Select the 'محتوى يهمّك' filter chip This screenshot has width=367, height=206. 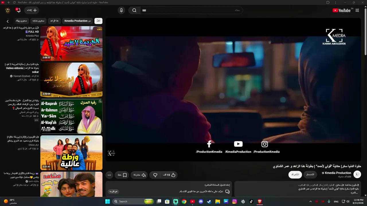pyautogui.click(x=21, y=21)
